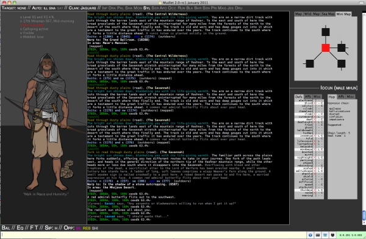The image size is (366, 239).
Task: Click the yellow REB opponent indicator
Action: (x=87, y=228)
